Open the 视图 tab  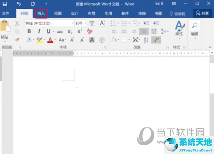tap(159, 13)
